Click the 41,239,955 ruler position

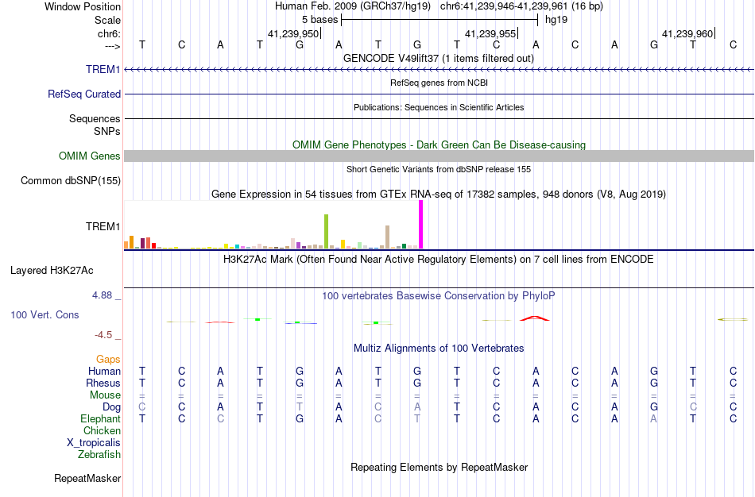pos(490,33)
